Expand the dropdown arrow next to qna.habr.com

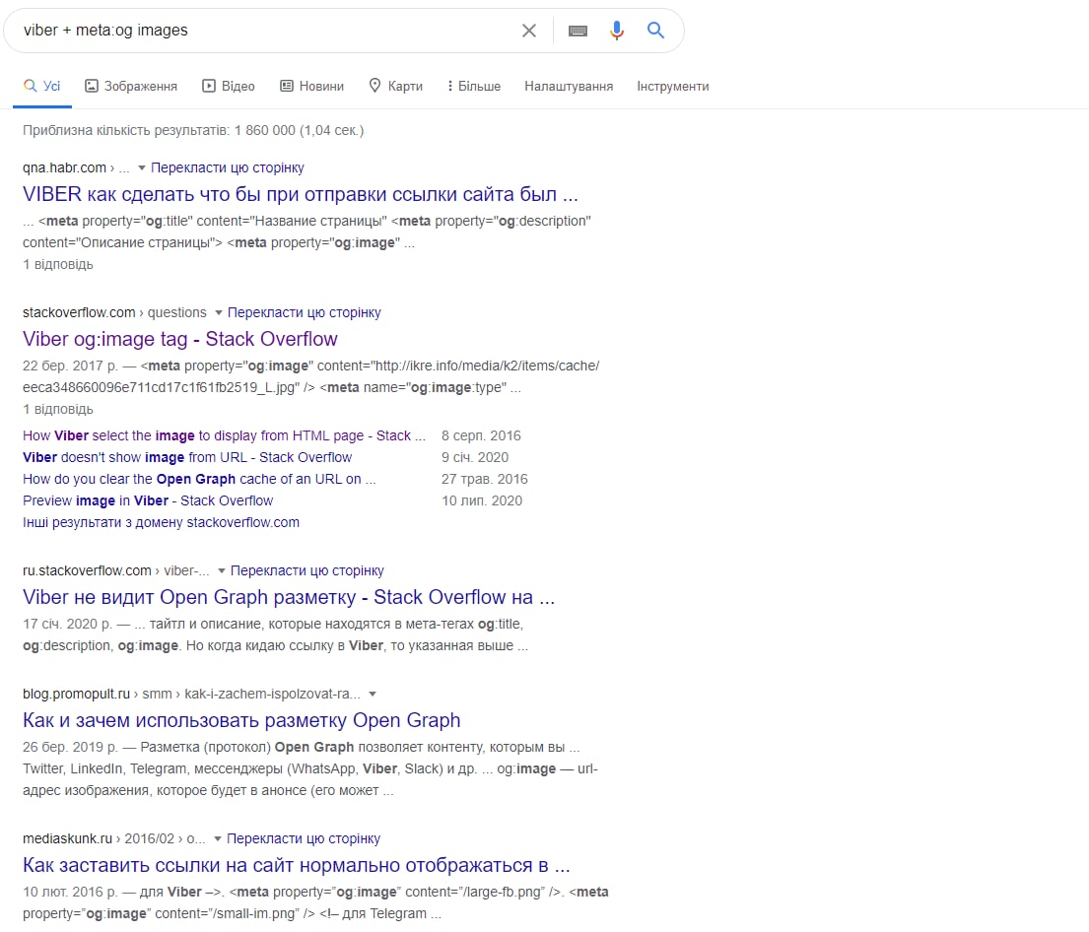[x=142, y=168]
